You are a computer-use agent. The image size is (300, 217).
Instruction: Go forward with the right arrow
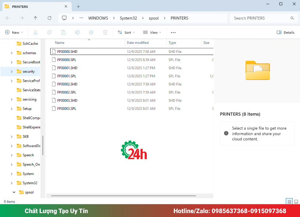coord(22,18)
